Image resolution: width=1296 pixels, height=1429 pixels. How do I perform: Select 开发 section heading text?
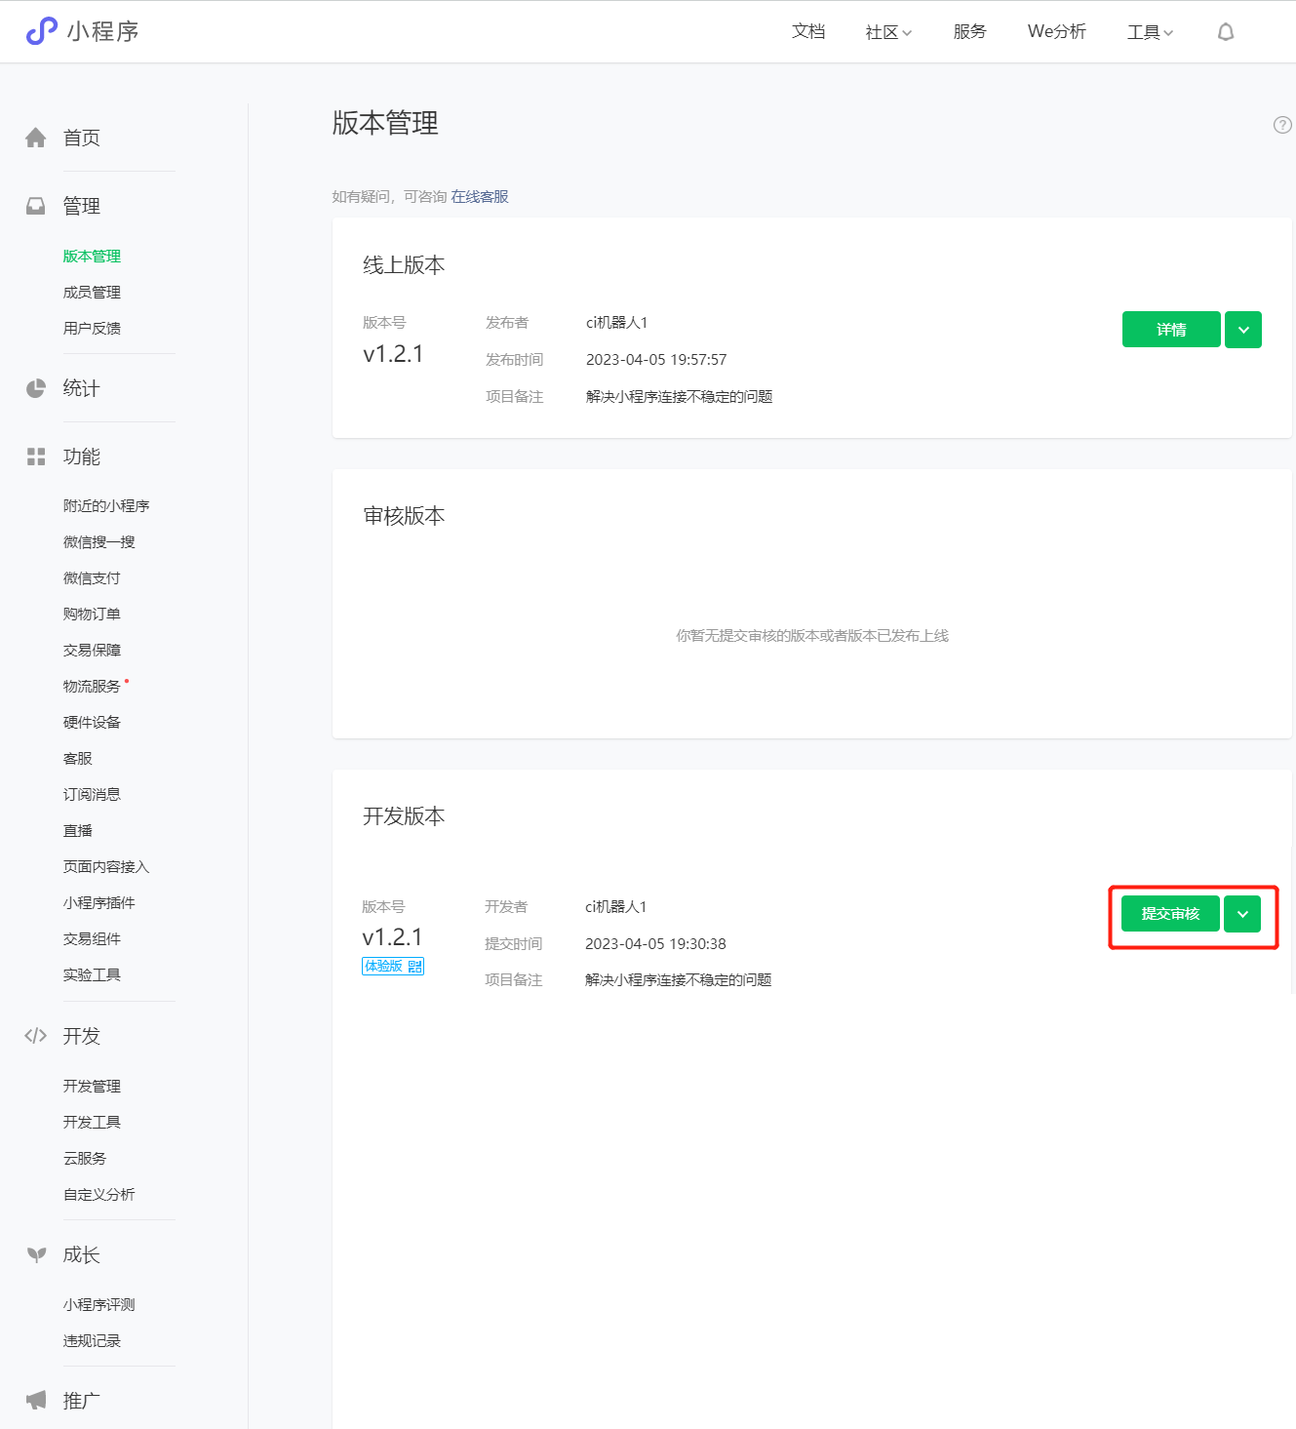click(82, 1036)
